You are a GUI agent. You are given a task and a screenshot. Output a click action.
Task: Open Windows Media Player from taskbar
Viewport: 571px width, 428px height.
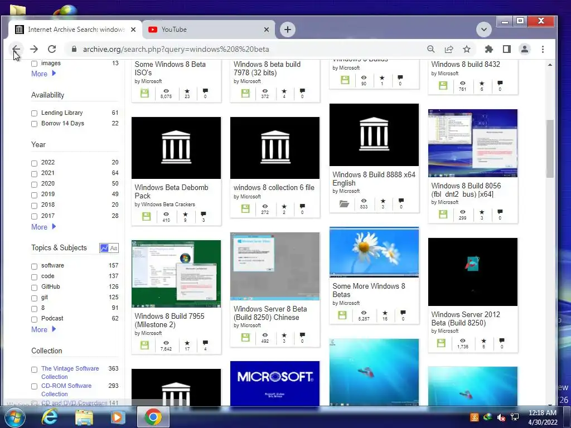pos(117,417)
